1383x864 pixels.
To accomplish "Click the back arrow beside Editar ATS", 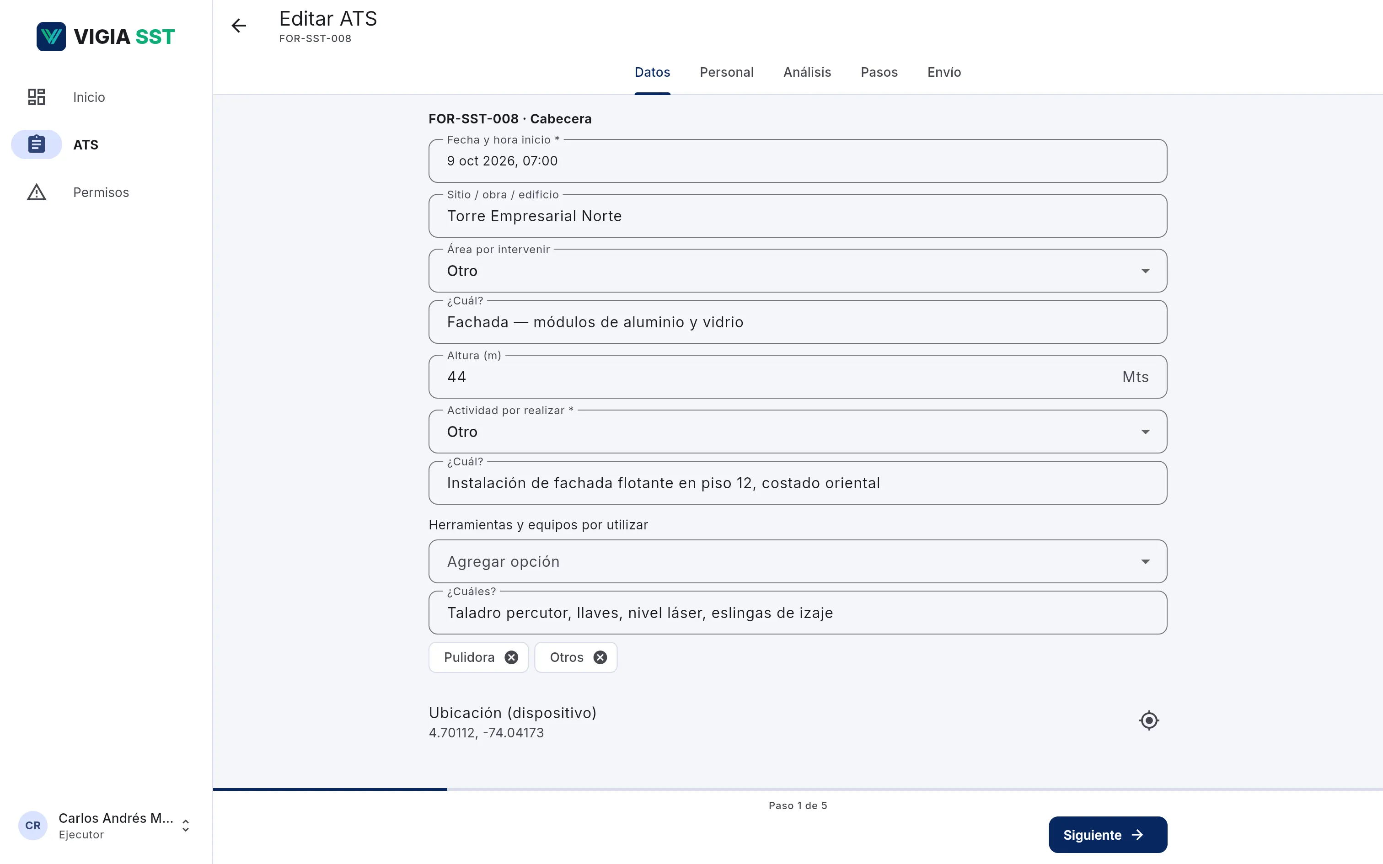I will coord(239,26).
